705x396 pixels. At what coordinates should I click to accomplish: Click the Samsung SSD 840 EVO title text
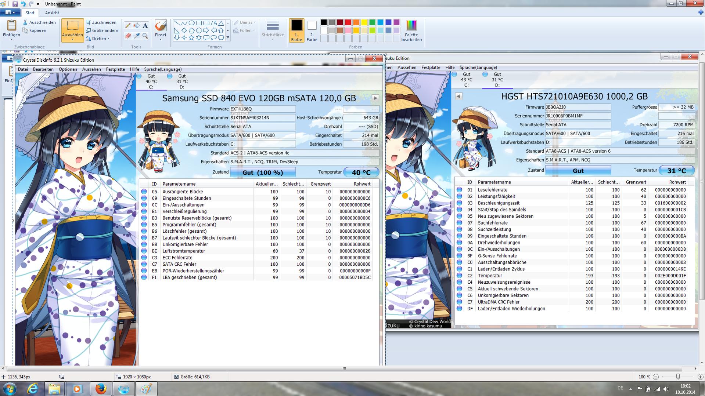click(x=259, y=98)
